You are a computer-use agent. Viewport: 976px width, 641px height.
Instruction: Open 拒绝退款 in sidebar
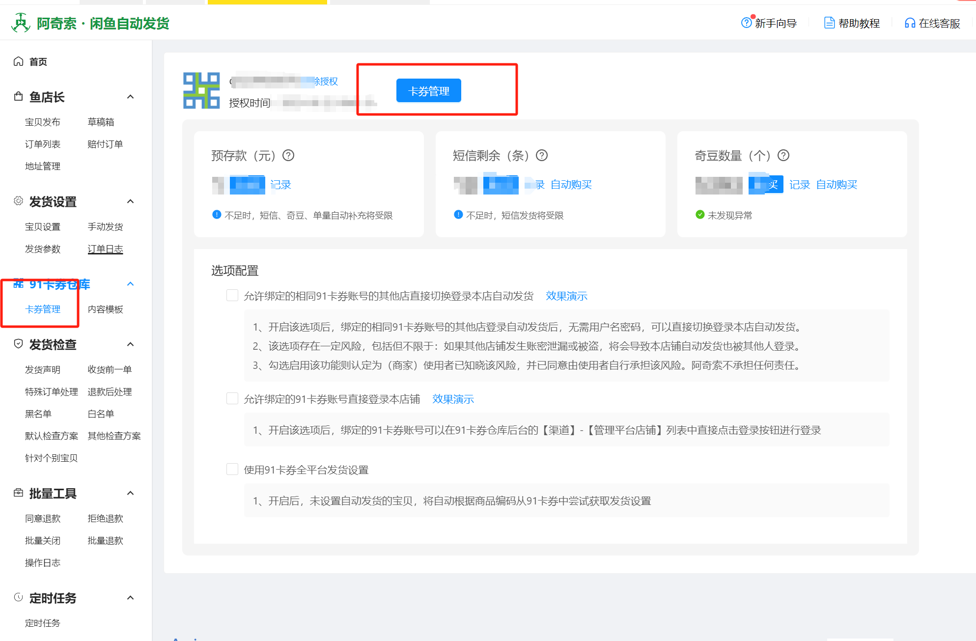point(105,518)
